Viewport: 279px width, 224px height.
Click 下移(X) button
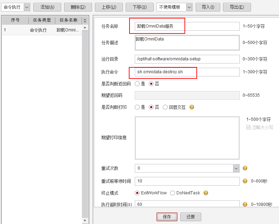coord(139,7)
